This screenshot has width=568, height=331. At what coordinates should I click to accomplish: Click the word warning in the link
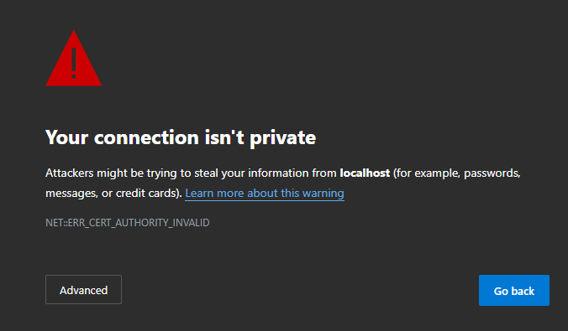323,193
